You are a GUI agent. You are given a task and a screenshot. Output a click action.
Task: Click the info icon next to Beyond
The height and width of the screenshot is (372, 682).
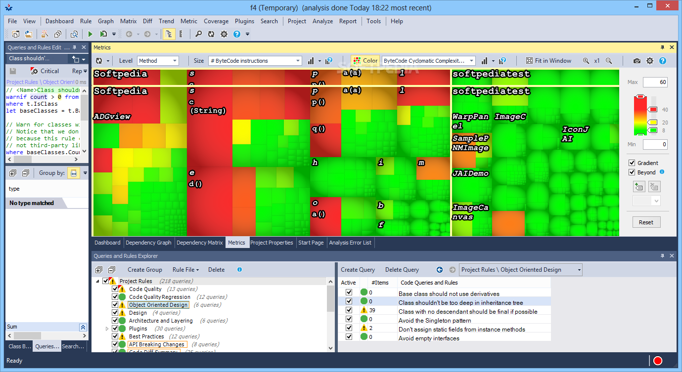[x=662, y=172]
